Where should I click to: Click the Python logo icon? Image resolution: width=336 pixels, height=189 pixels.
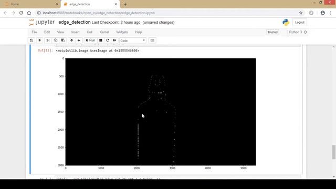tap(286, 22)
